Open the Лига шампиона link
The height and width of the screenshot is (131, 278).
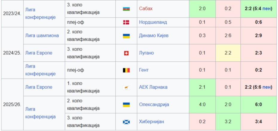tap(42, 36)
